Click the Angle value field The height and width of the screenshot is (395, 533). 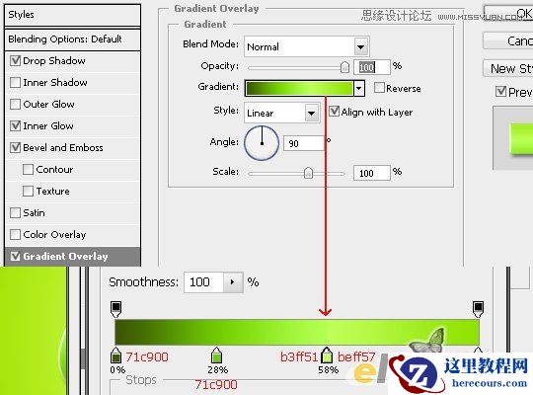tap(304, 143)
